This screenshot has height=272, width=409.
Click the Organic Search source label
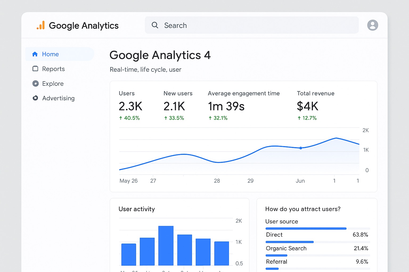point(286,248)
